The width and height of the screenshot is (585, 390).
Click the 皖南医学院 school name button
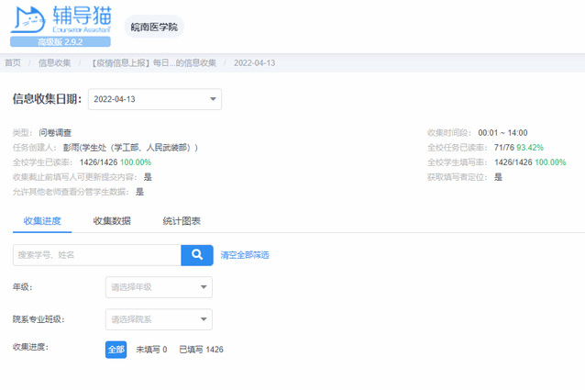pos(153,28)
